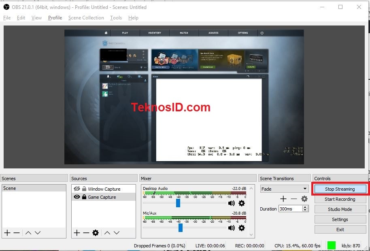Open the Help menu
The width and height of the screenshot is (370, 251).
click(x=133, y=18)
